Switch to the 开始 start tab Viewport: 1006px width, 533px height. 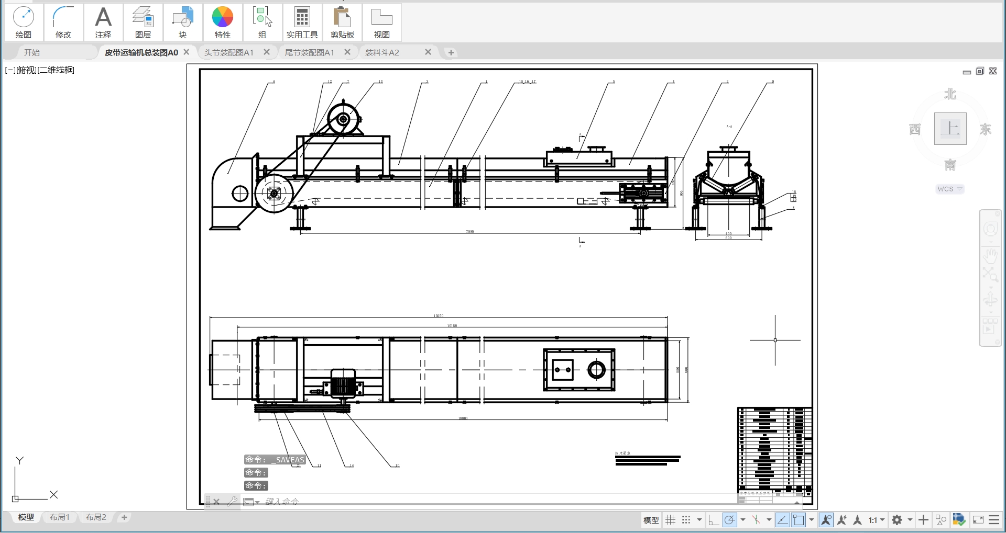click(x=32, y=52)
